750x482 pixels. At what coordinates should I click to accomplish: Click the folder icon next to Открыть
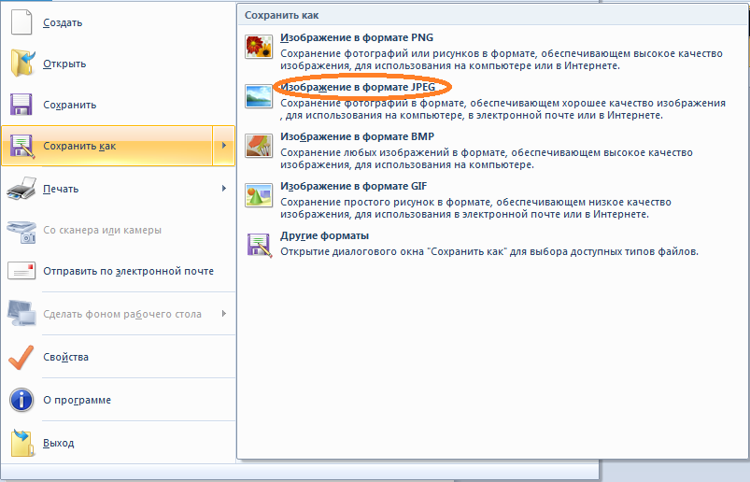point(22,64)
